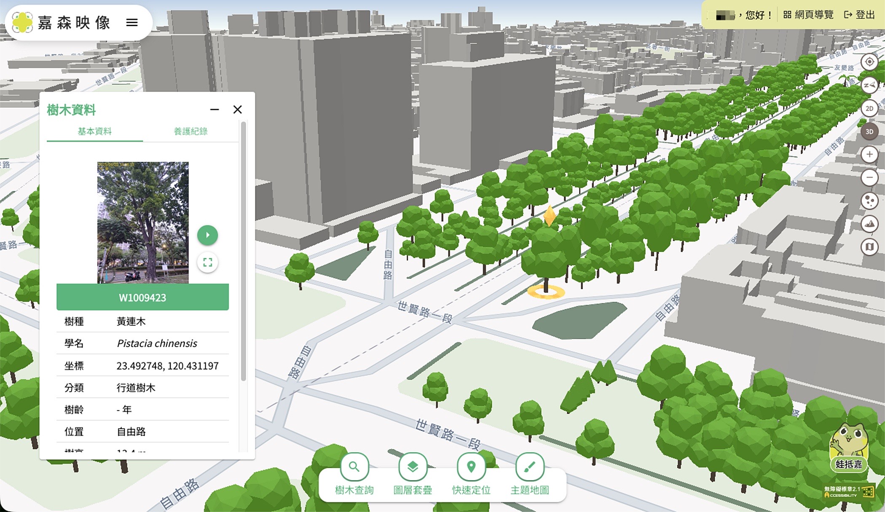
Task: Zoom out on the map
Action: click(869, 177)
